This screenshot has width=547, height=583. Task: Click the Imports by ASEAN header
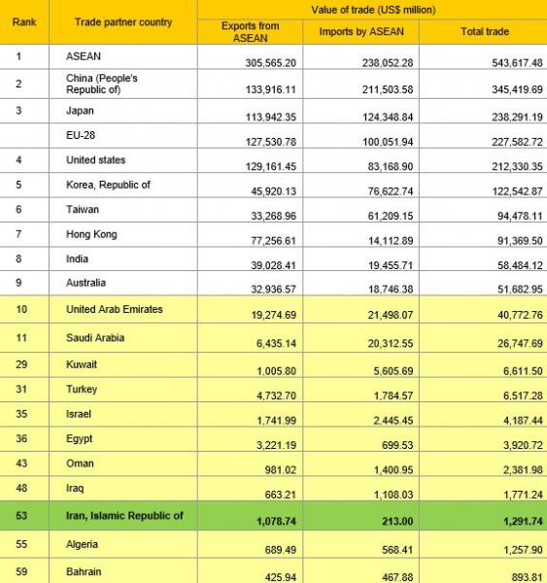click(361, 32)
